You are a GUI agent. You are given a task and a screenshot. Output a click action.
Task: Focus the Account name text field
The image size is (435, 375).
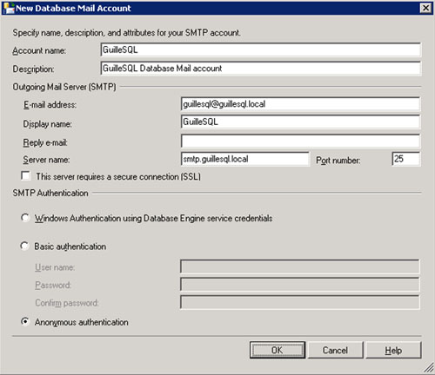[x=261, y=49]
